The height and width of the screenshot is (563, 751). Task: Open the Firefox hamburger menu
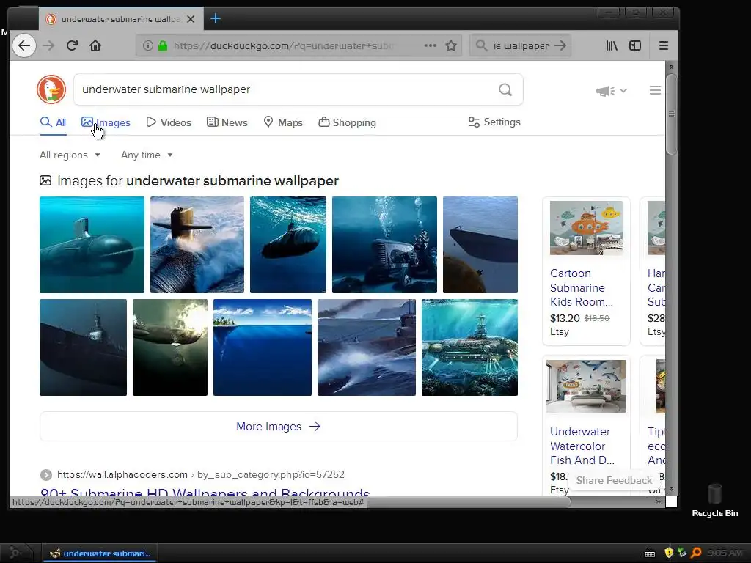pyautogui.click(x=663, y=45)
